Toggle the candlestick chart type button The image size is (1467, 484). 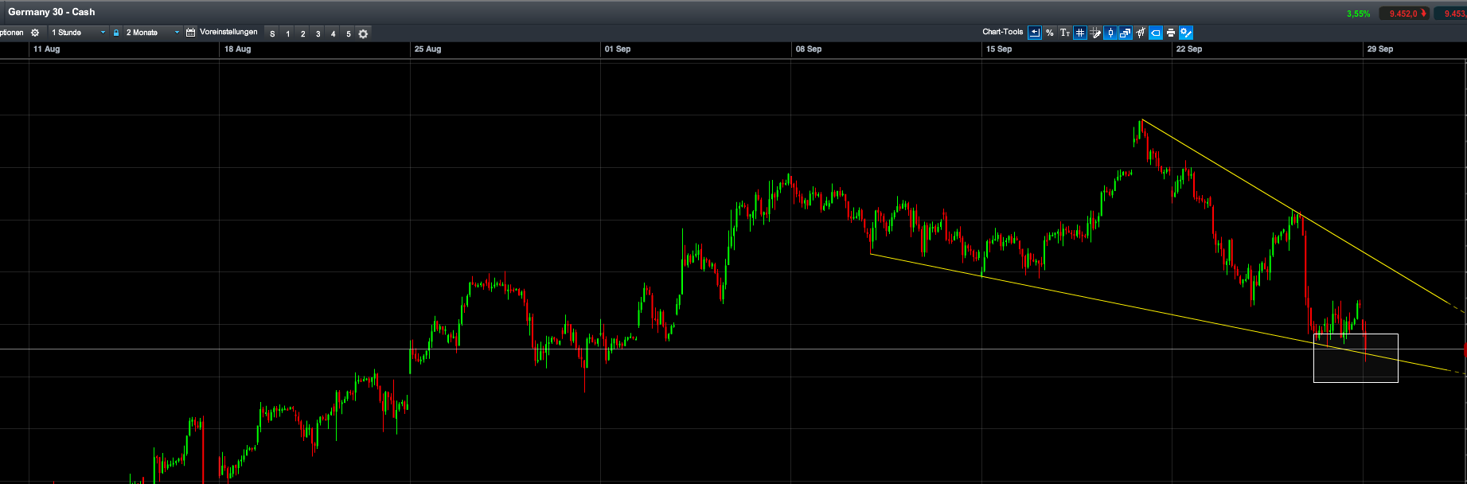point(1110,33)
